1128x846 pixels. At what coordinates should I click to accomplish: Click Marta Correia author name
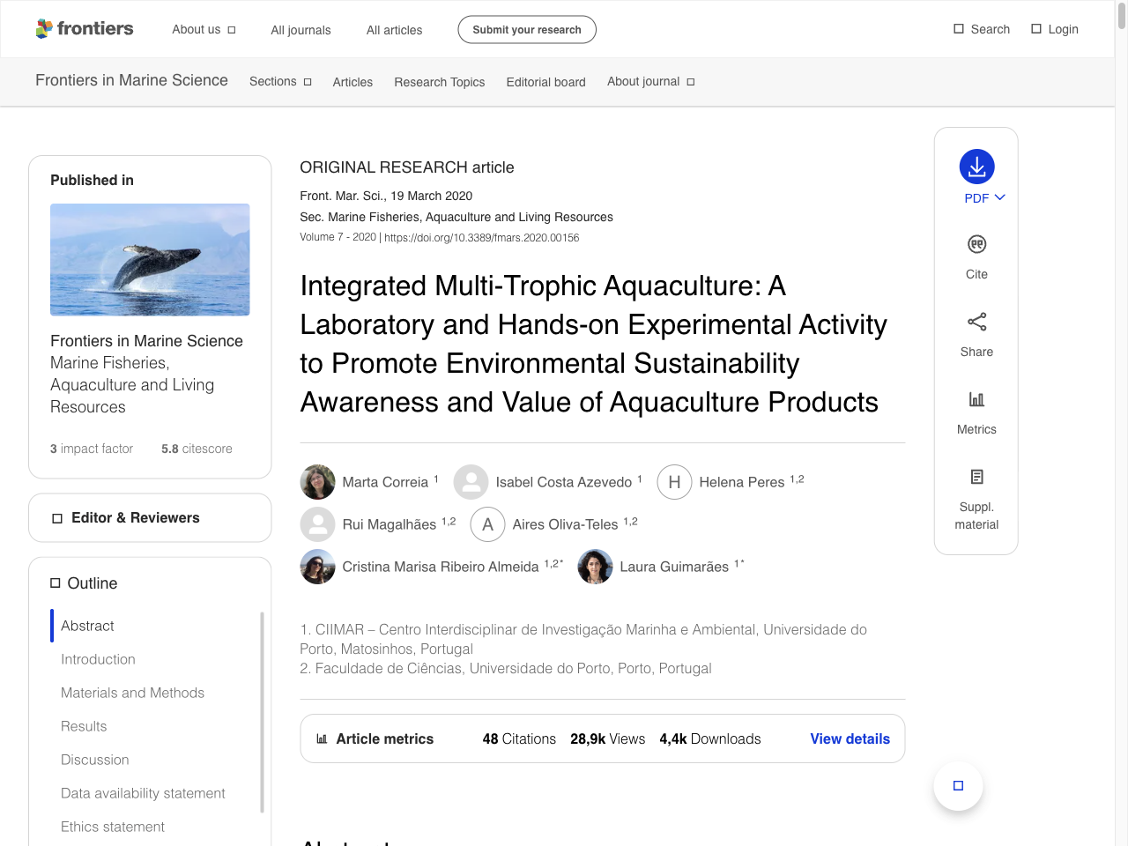(x=385, y=482)
